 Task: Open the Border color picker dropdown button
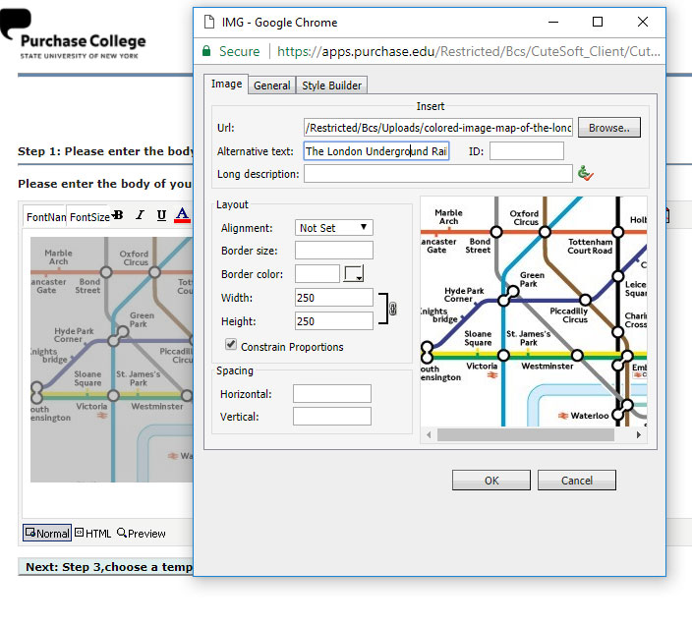point(354,273)
